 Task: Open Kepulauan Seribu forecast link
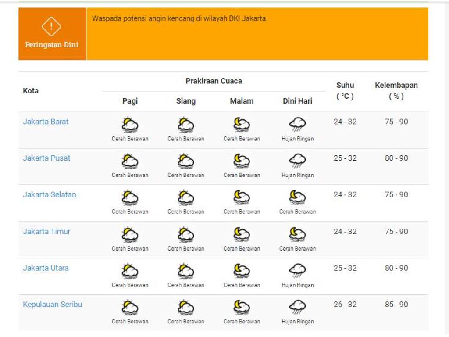coord(52,304)
